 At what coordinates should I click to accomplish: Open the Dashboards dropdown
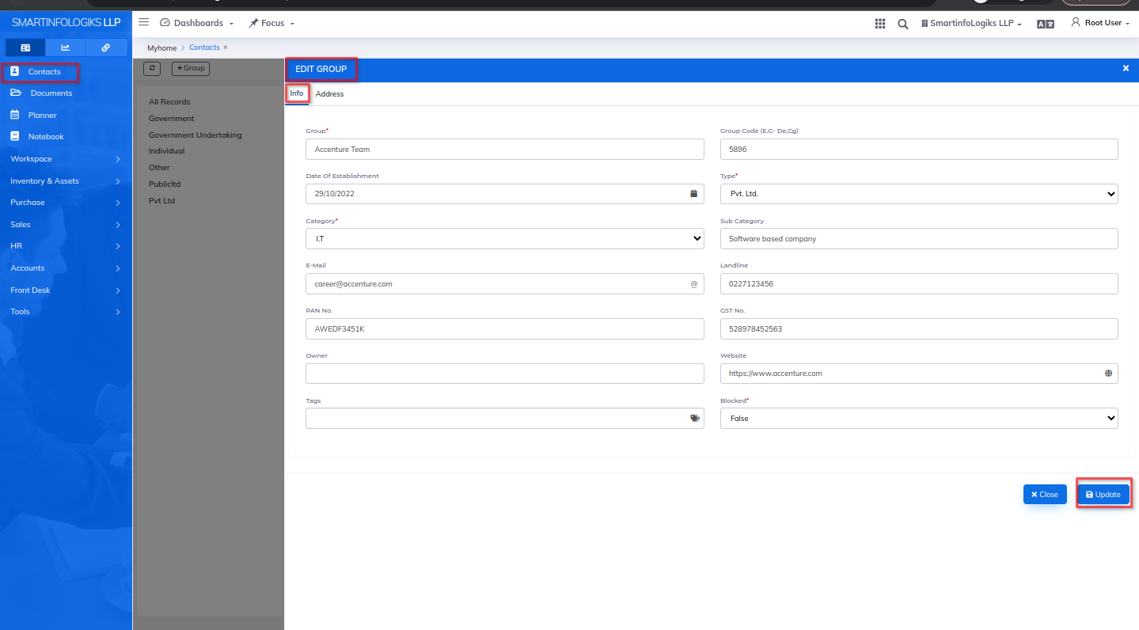pyautogui.click(x=197, y=23)
